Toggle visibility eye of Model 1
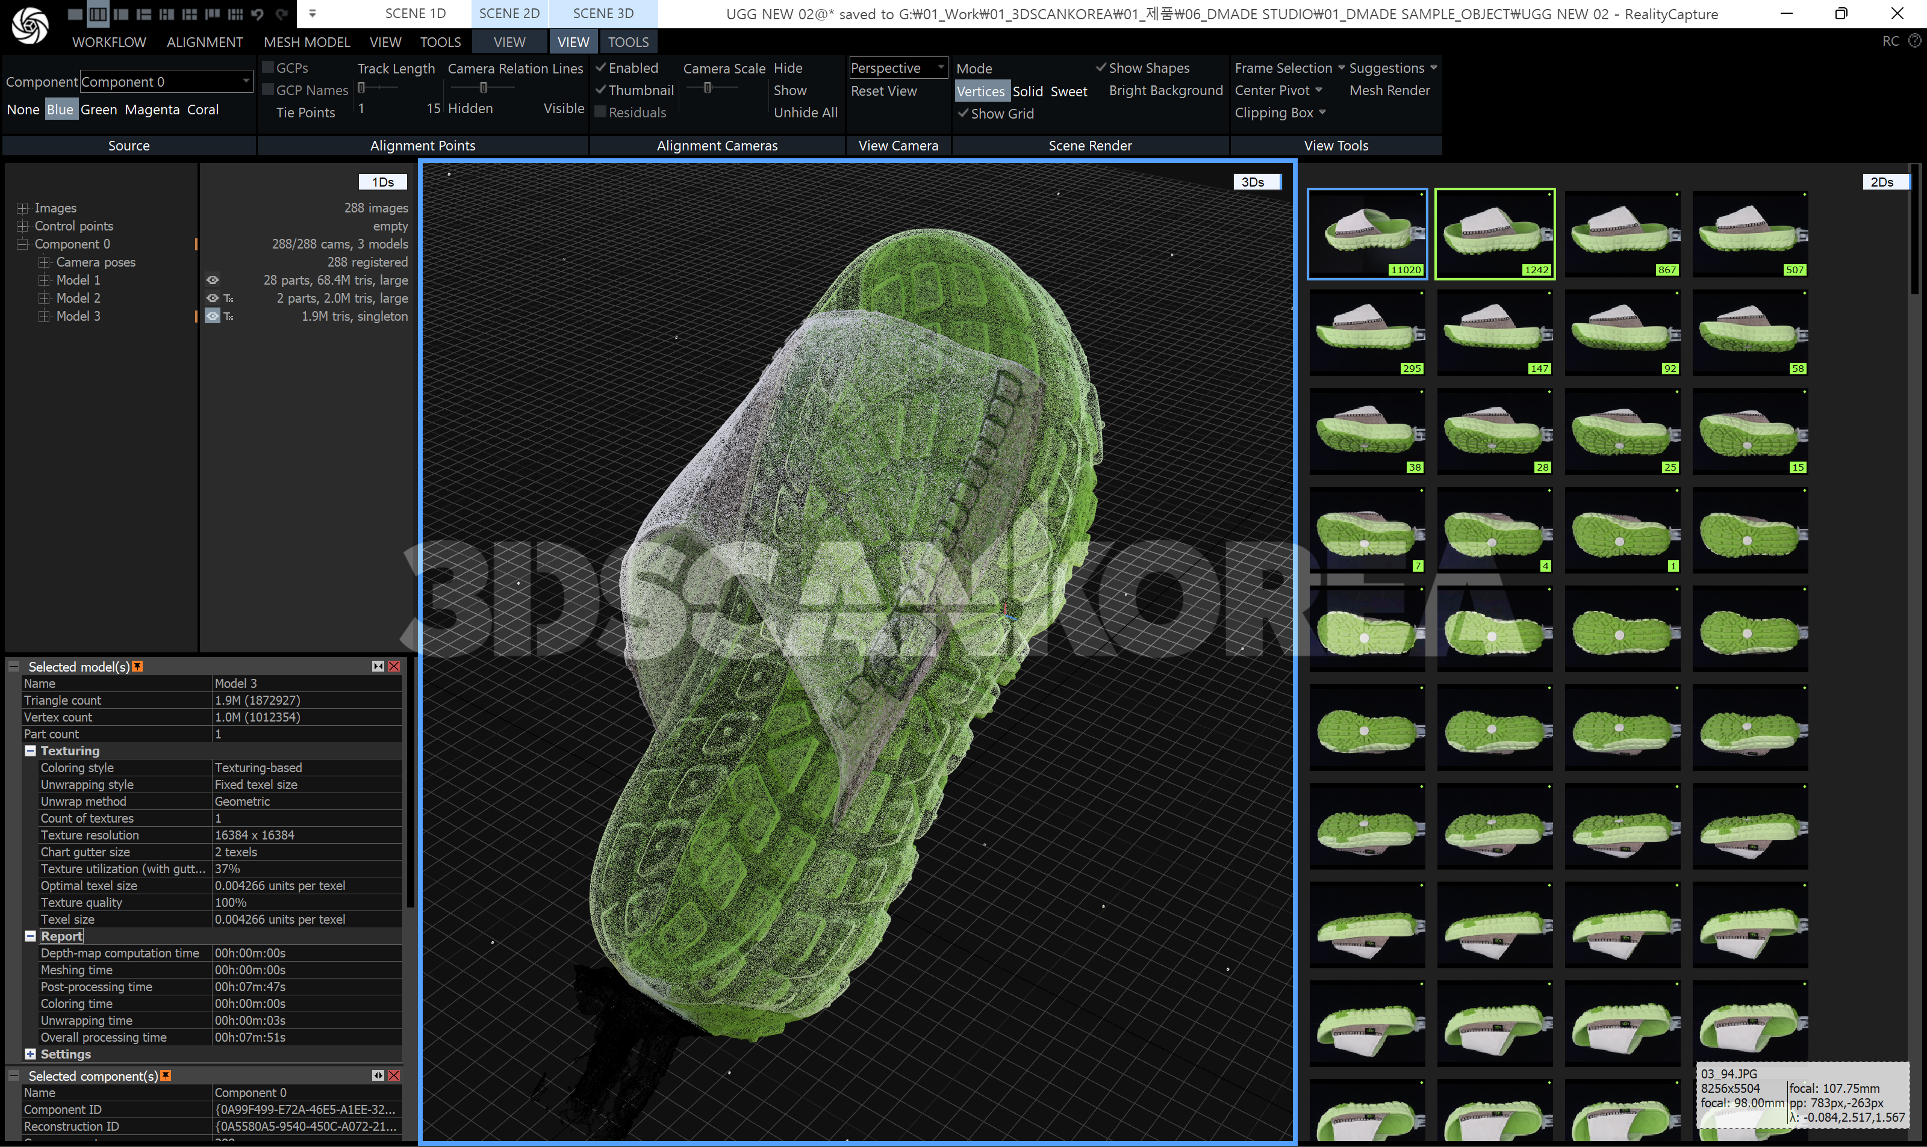Screen dimensions: 1927x1147 pyautogui.click(x=213, y=280)
